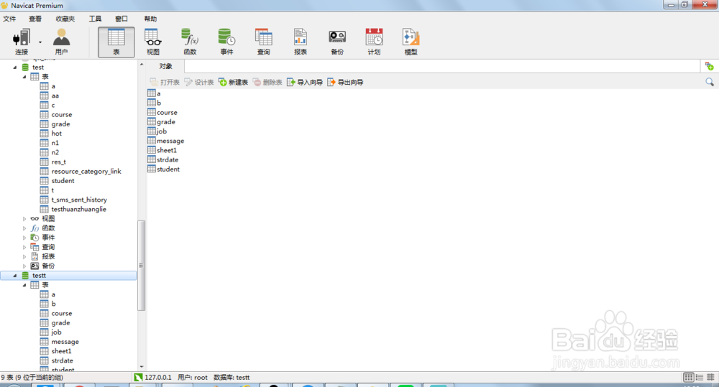
Task: Open the 收藏夹 menu
Action: click(65, 19)
